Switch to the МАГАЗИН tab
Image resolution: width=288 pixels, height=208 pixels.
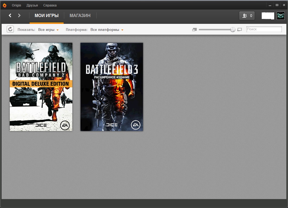80,16
